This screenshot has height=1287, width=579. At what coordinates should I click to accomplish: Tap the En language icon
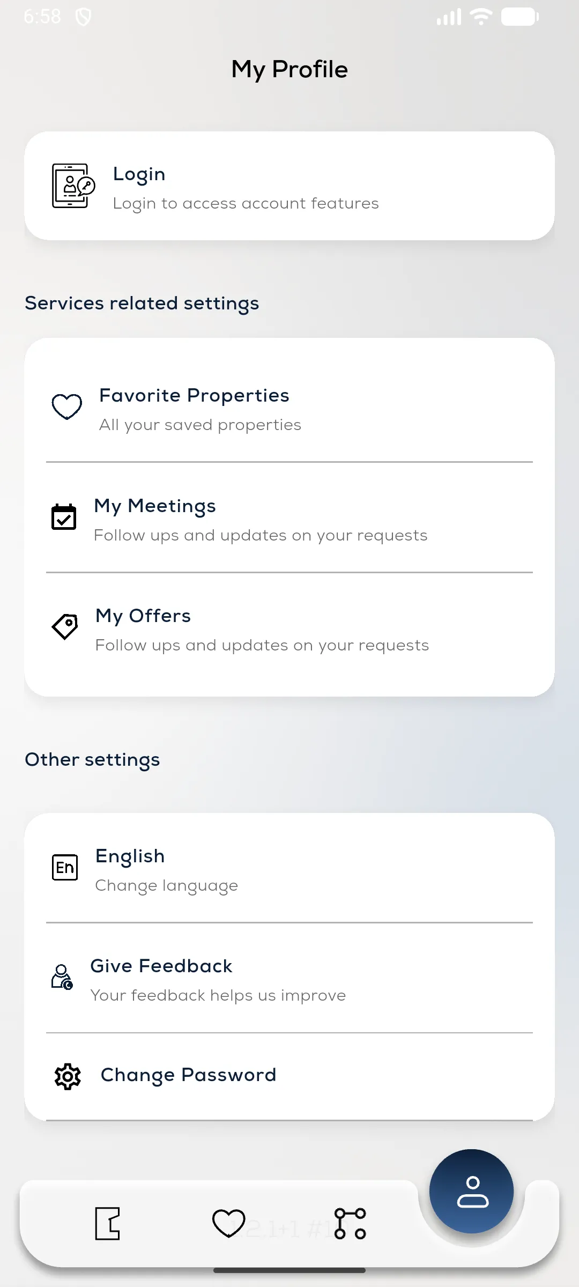[65, 867]
